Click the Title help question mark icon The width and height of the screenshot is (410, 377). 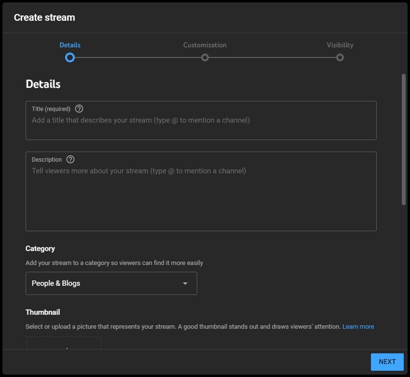pos(79,109)
